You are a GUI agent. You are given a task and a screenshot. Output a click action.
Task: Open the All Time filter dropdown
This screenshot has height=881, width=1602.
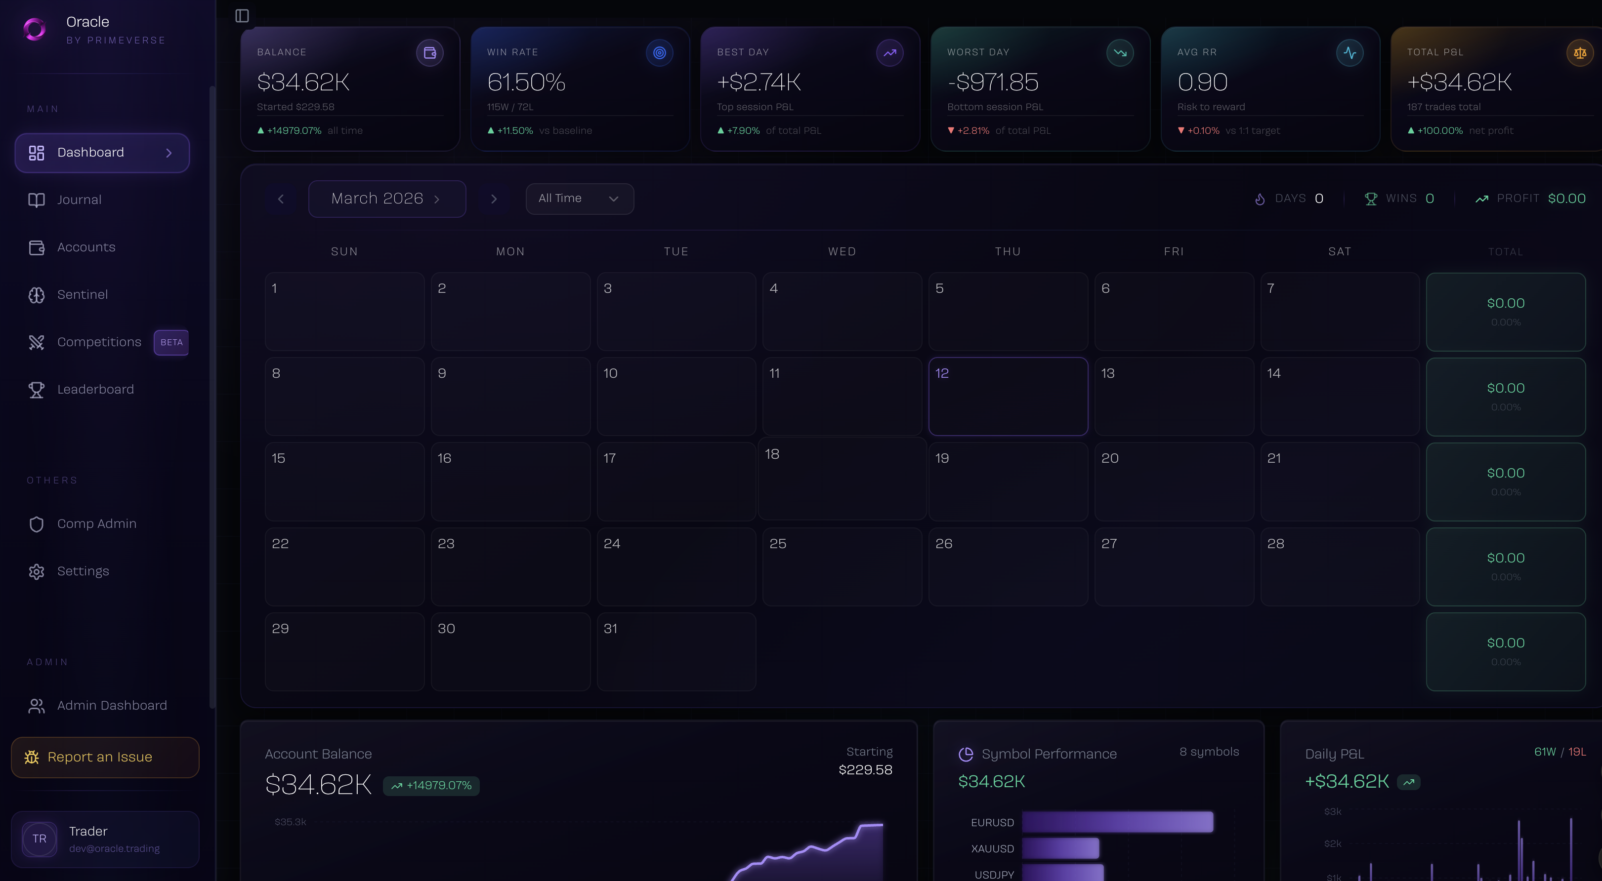point(579,199)
